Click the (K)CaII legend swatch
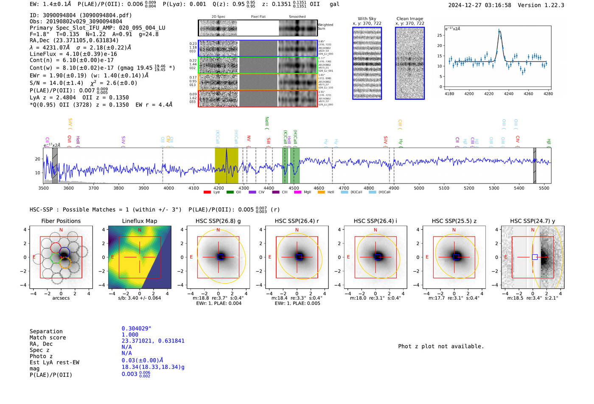The image size is (594, 404). coord(345,192)
